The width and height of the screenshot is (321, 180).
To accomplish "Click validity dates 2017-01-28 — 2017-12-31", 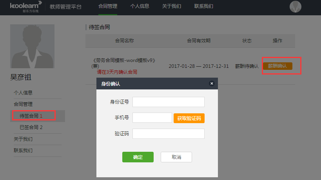I will coord(199,66).
